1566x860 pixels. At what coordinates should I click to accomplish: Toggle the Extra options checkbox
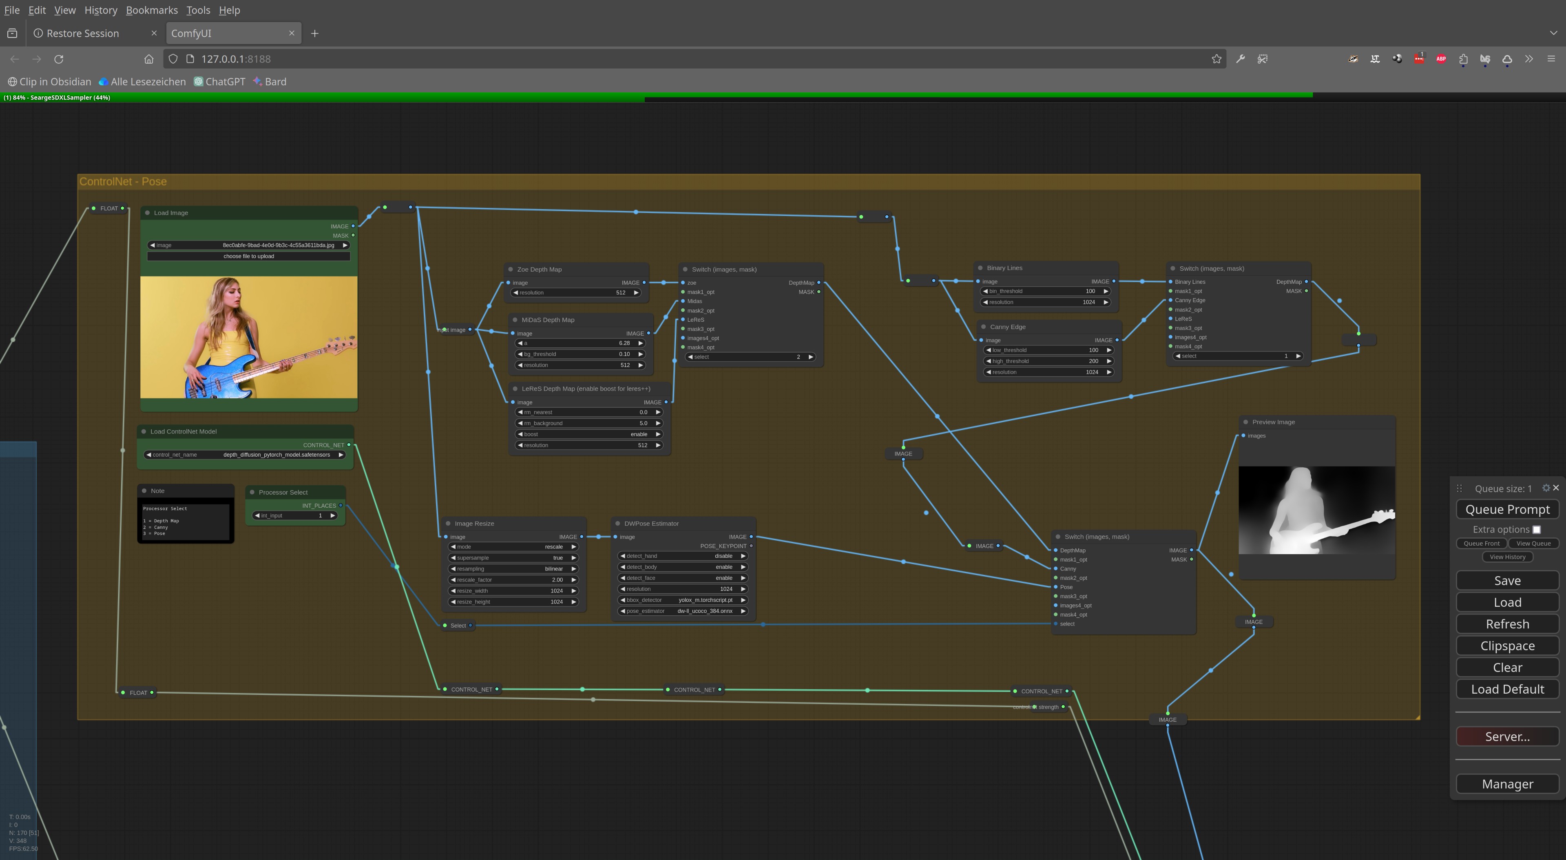(x=1537, y=529)
